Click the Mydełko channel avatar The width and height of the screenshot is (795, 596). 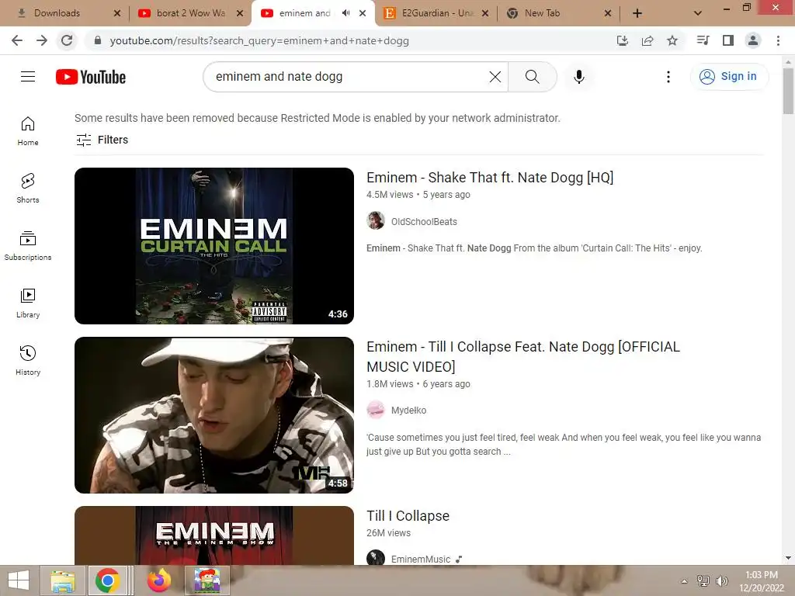(x=376, y=410)
